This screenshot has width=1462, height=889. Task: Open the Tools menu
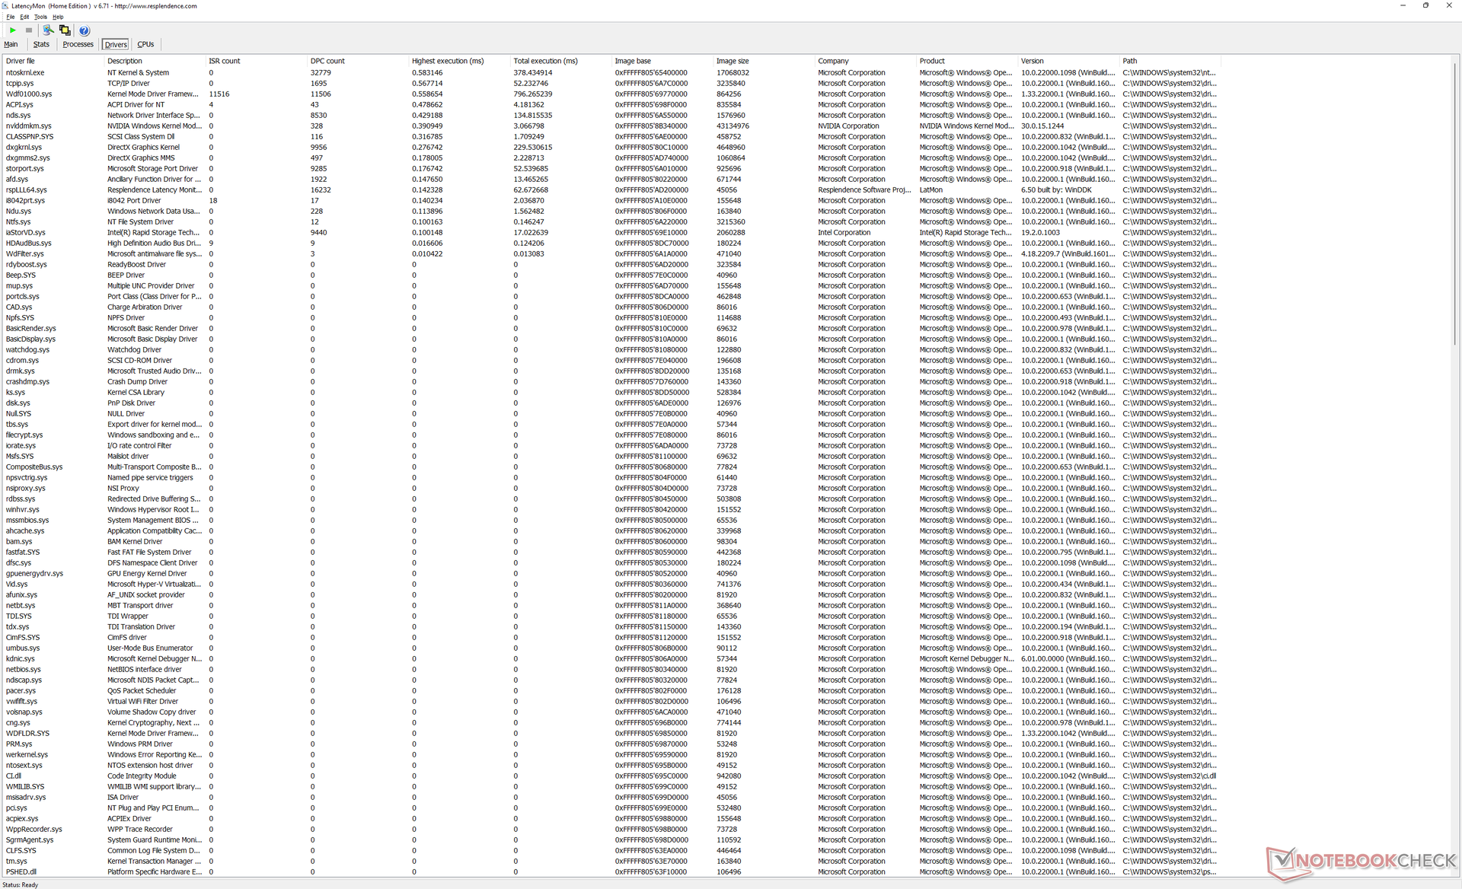click(40, 17)
